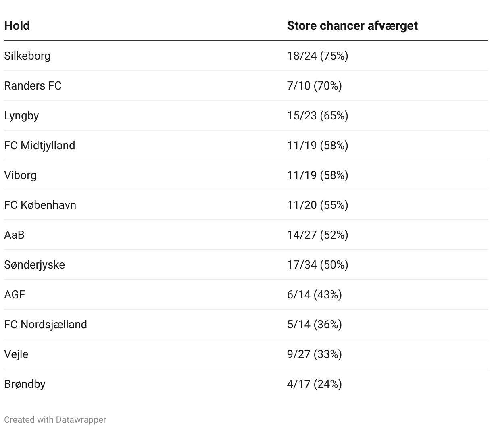Click the Store chancer afværget header
Image resolution: width=492 pixels, height=429 pixels.
pyautogui.click(x=352, y=26)
